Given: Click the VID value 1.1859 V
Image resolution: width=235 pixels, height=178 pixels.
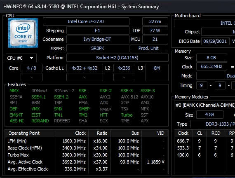Looking at the screenshot, I should [x=155, y=162].
